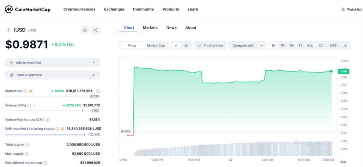Star LUSD as favorite
This screenshot has height=167, width=363.
(85, 30)
